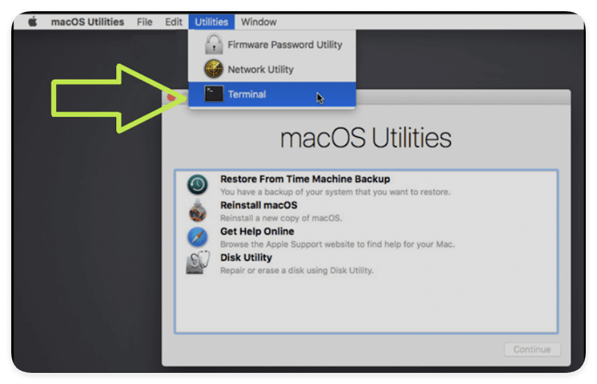Choose Firmware Password Utility from the menu
This screenshot has width=597, height=384.
pyautogui.click(x=284, y=45)
